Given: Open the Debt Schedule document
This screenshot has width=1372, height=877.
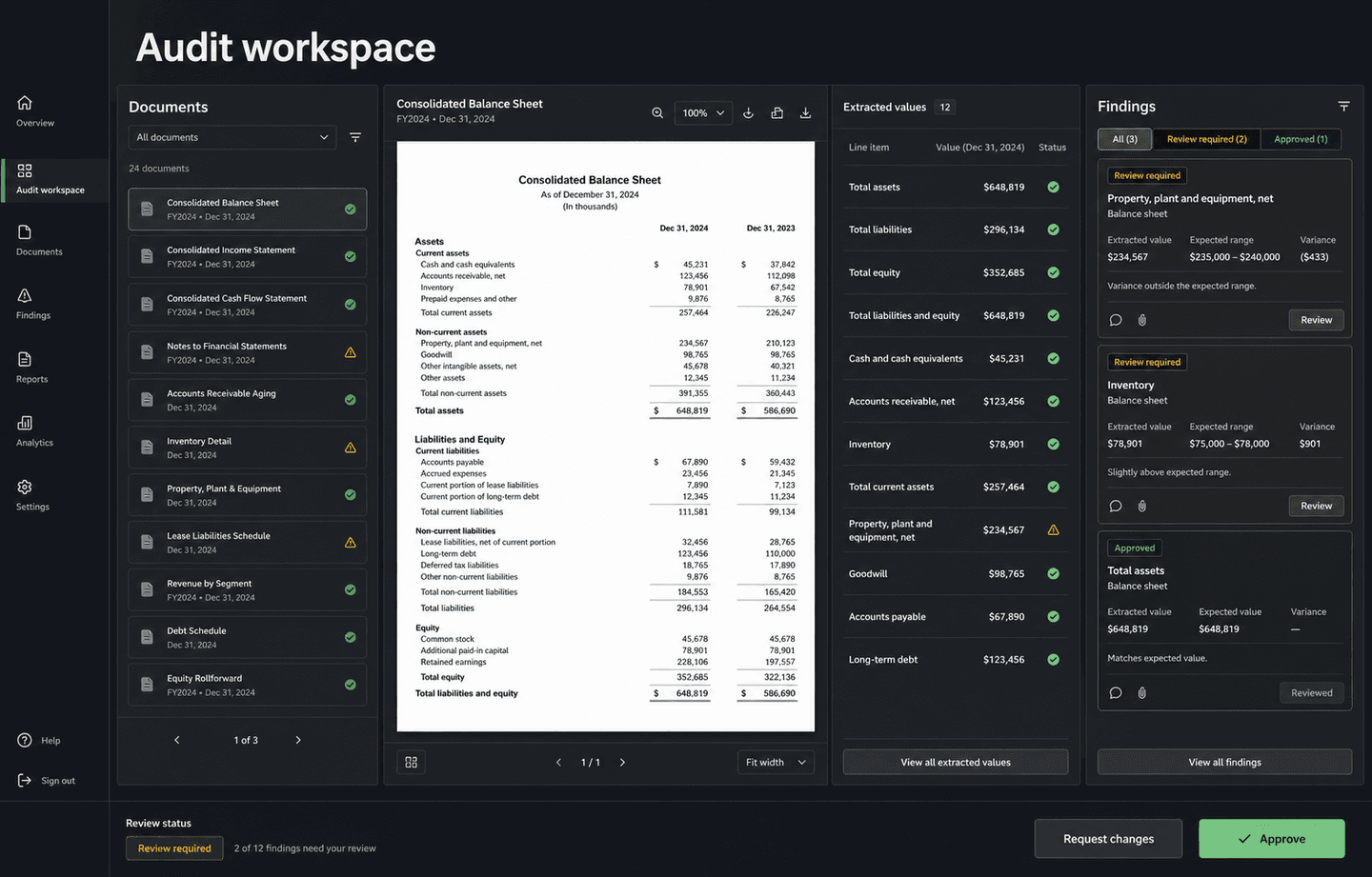Looking at the screenshot, I should coord(248,638).
